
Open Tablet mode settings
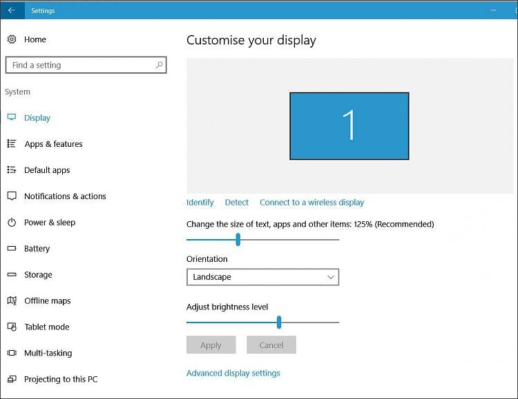point(46,327)
